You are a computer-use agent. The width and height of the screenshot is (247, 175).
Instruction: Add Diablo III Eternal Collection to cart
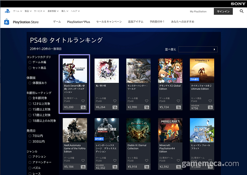click(147, 167)
